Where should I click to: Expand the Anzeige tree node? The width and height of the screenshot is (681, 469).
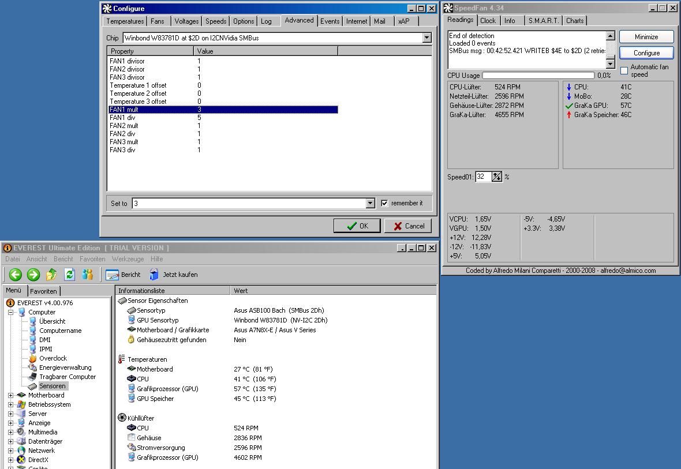(11, 423)
